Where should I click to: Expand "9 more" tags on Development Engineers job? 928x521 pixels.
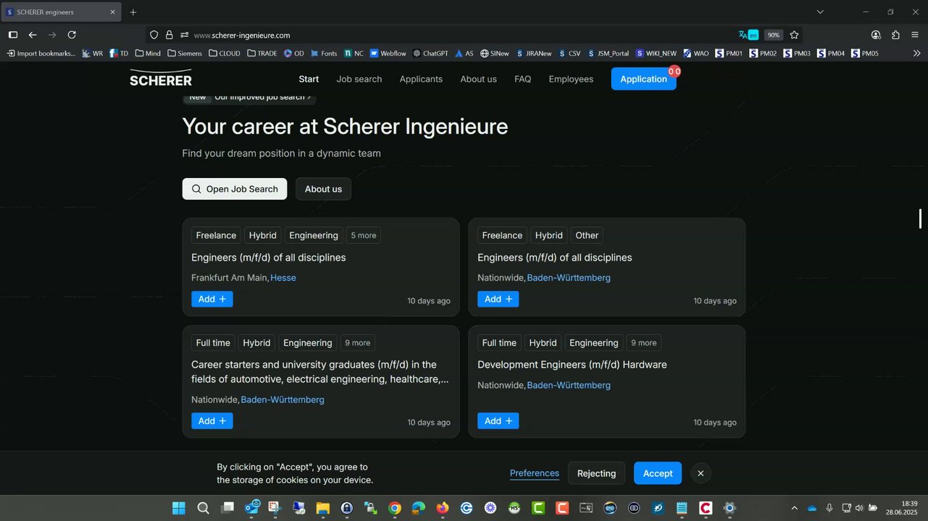pos(643,343)
